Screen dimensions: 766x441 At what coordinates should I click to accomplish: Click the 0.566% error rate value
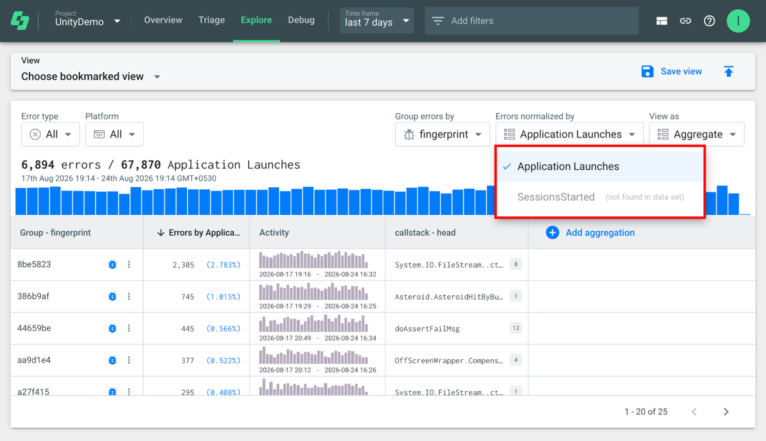pyautogui.click(x=223, y=329)
